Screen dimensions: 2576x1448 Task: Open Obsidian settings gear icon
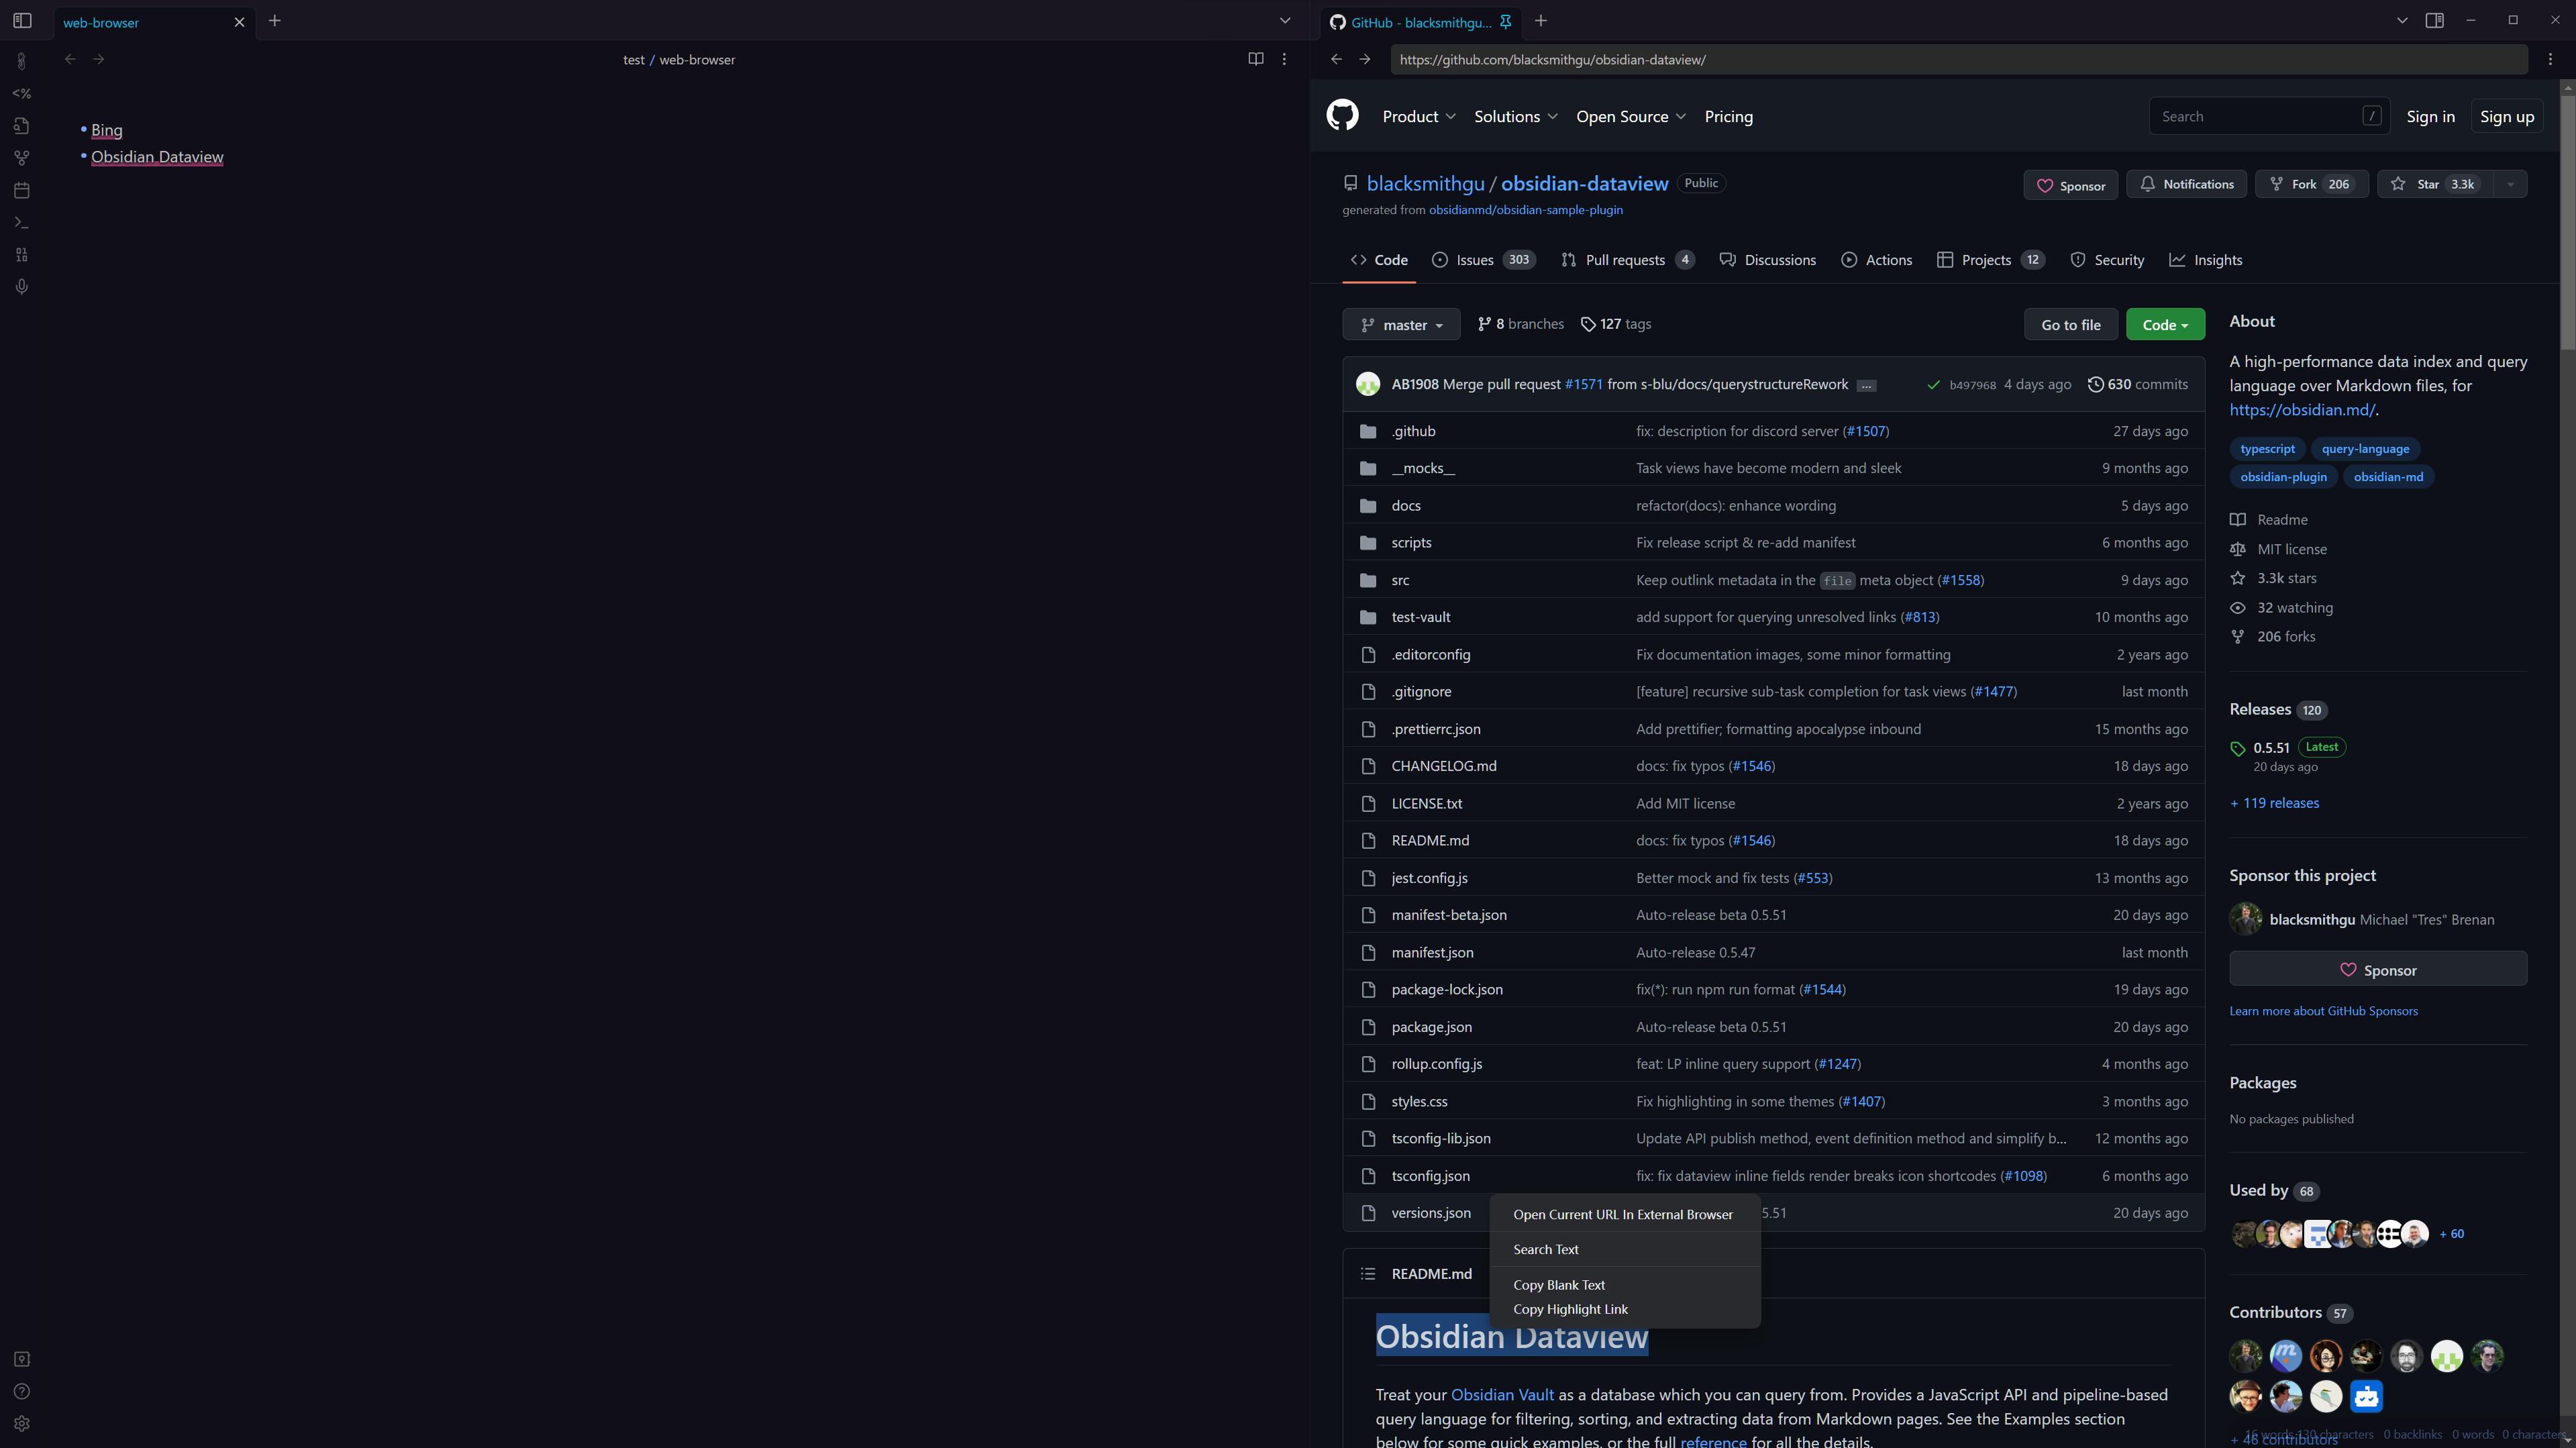pos(21,1423)
